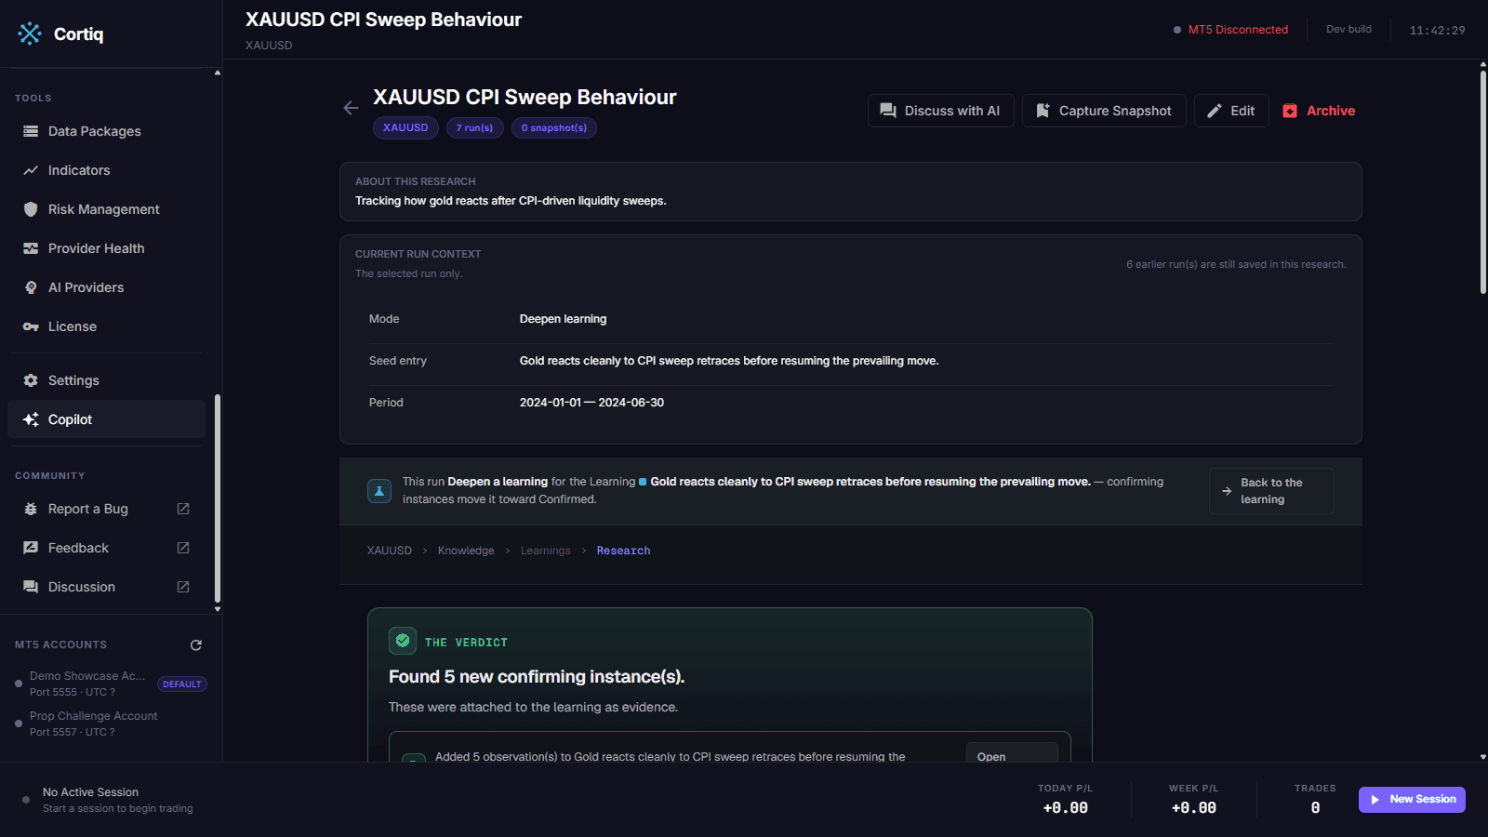Viewport: 1488px width, 837px height.
Task: Start a New Session
Action: tap(1412, 800)
